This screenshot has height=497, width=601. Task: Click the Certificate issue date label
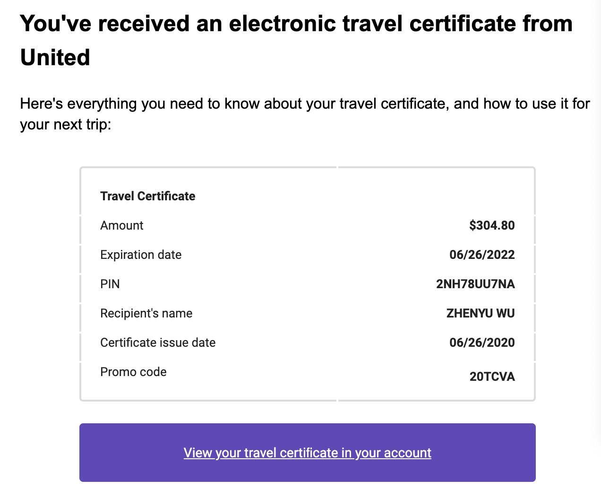158,343
